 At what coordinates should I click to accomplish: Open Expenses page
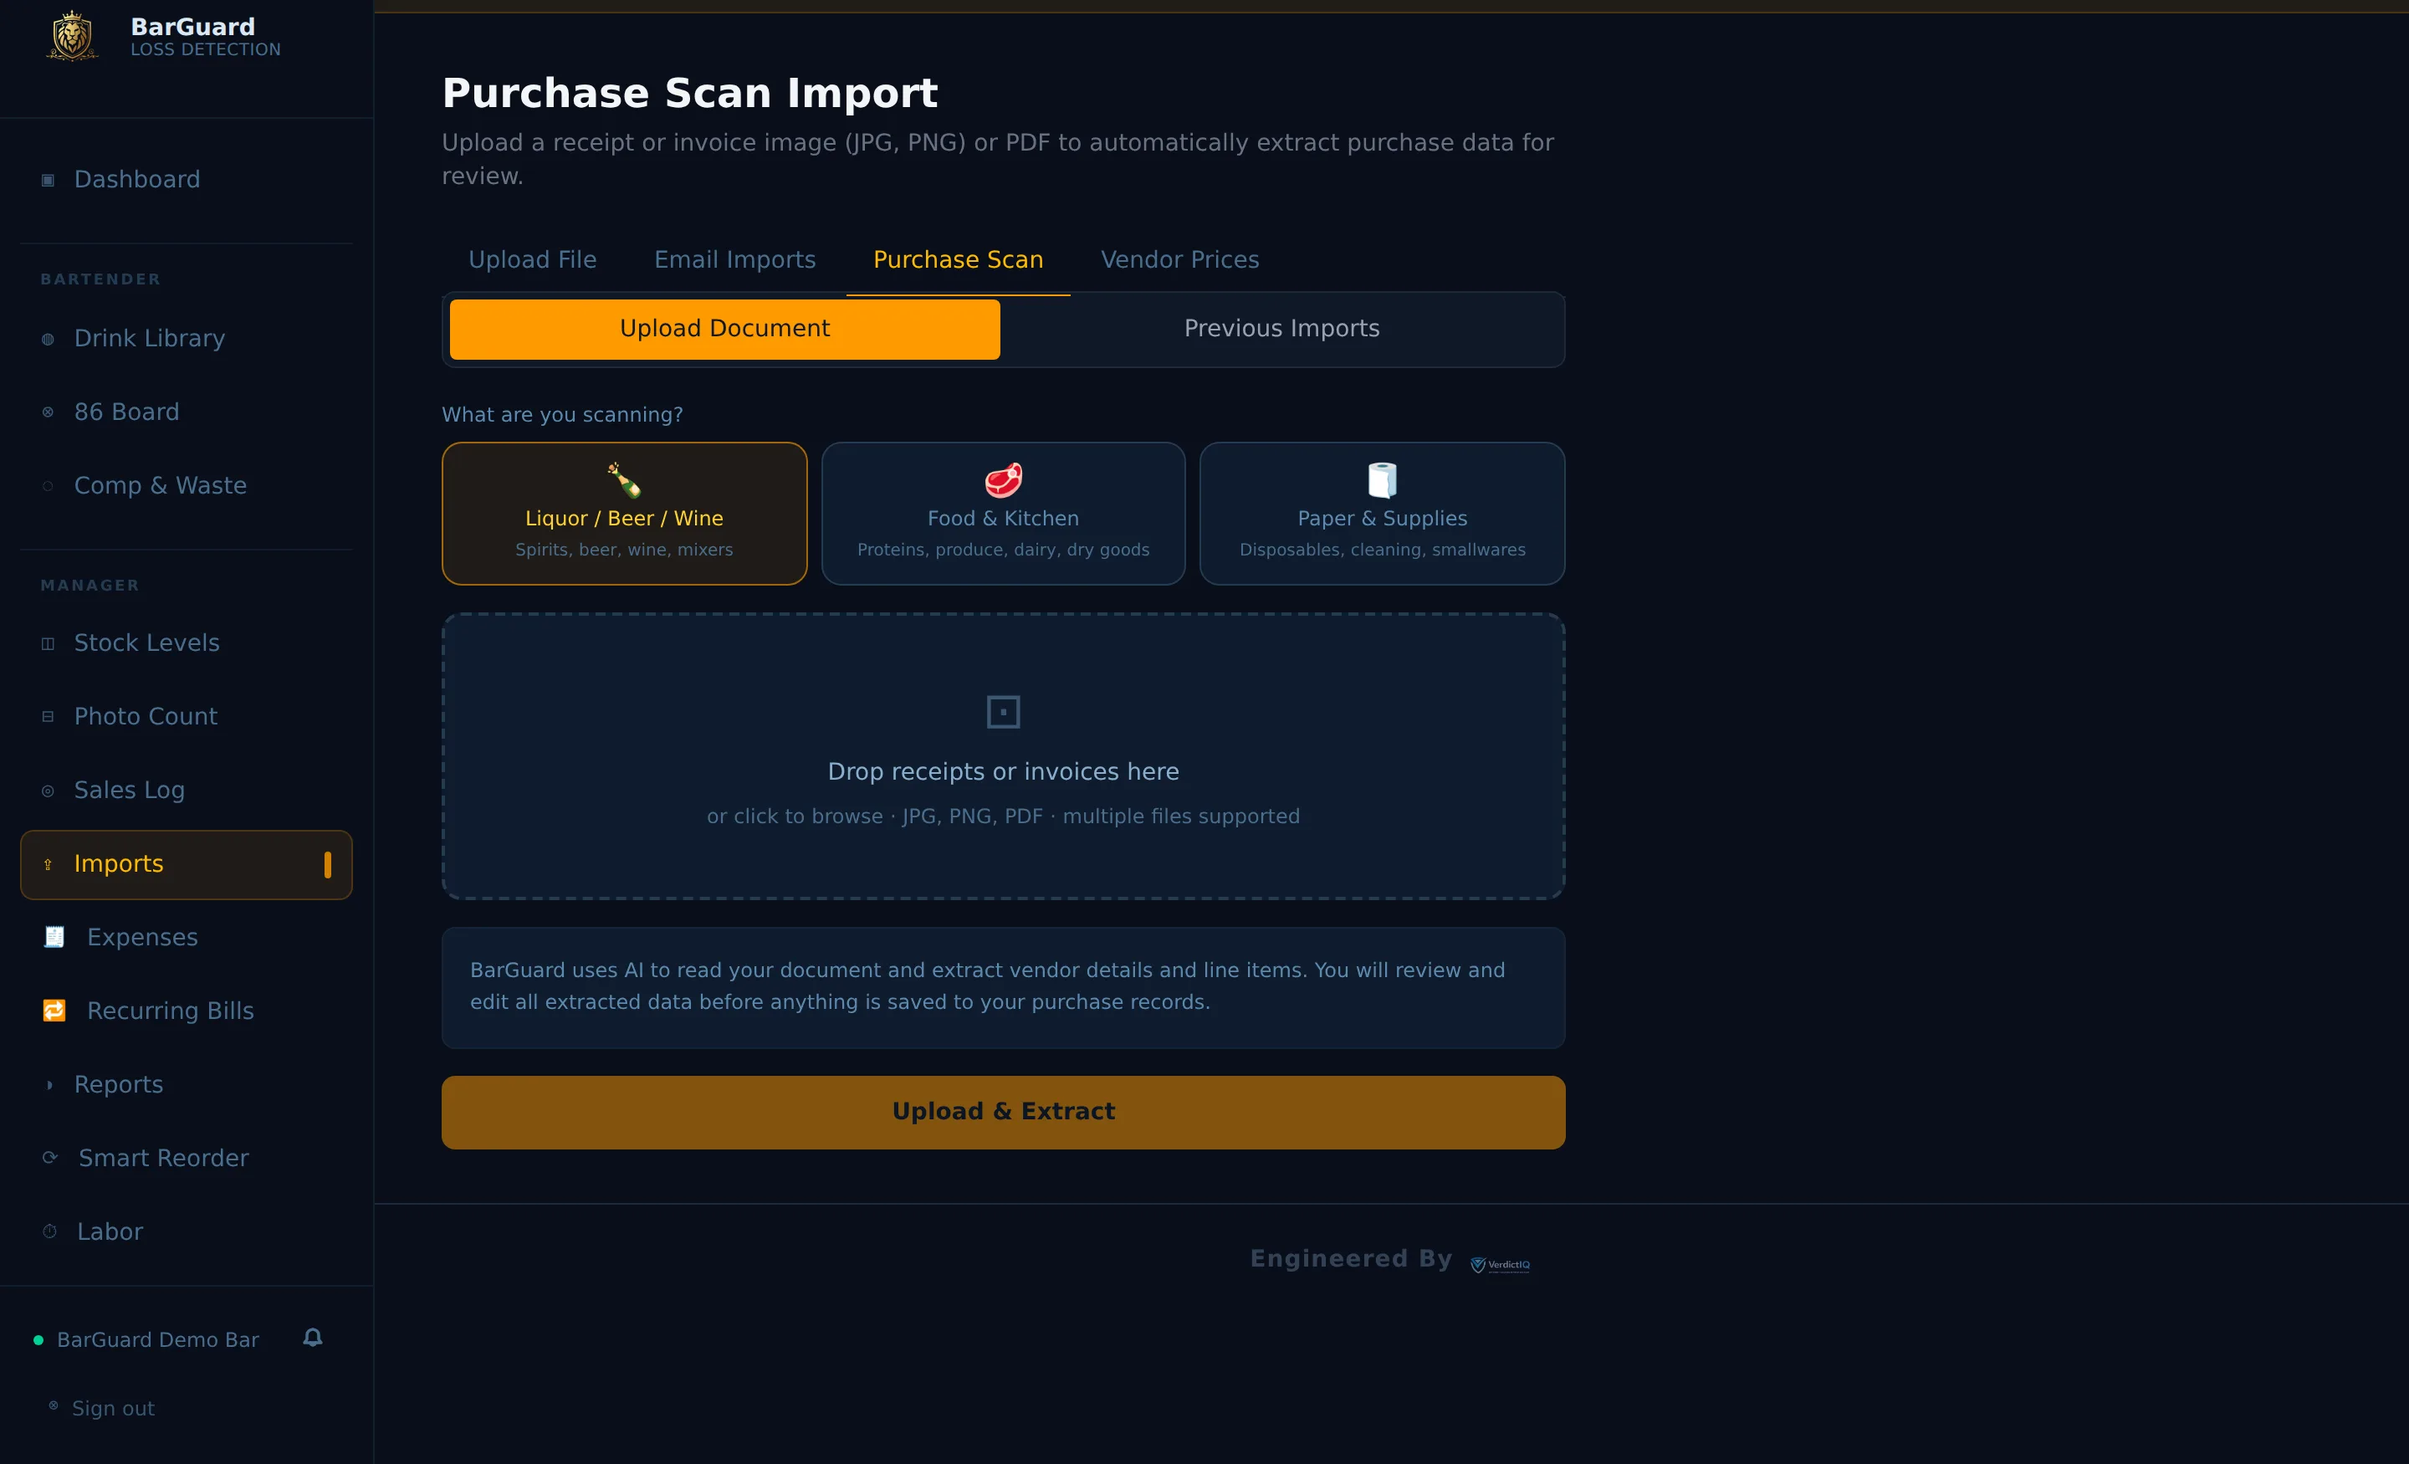click(x=186, y=938)
